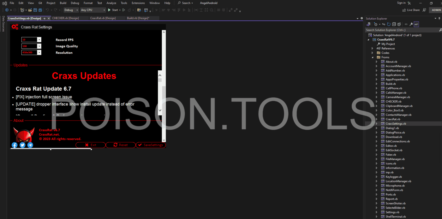Expand the References node
Viewport: 442px width, 219px height.
[372, 49]
